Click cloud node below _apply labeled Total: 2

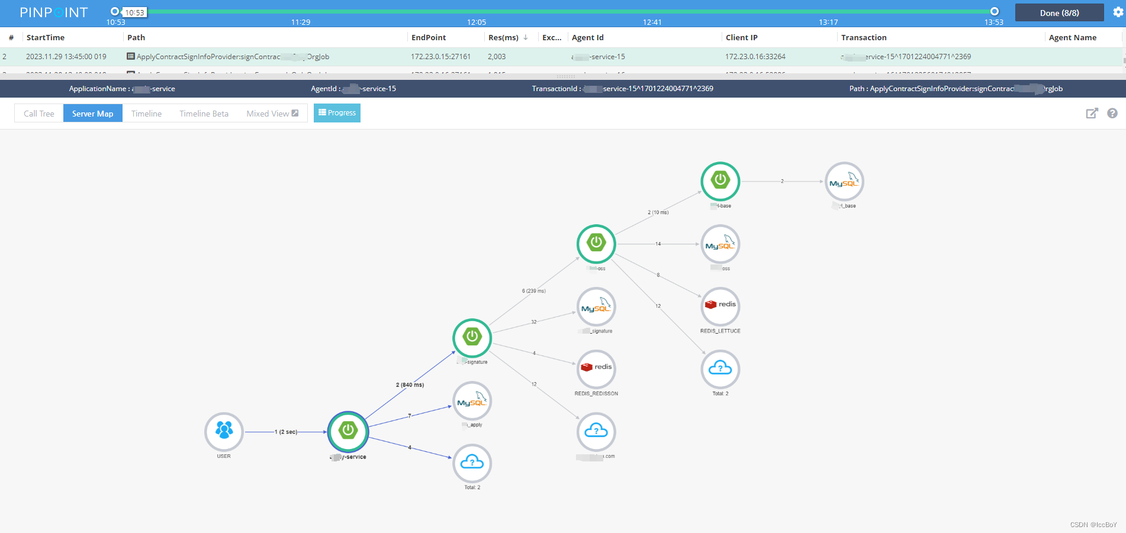click(472, 463)
